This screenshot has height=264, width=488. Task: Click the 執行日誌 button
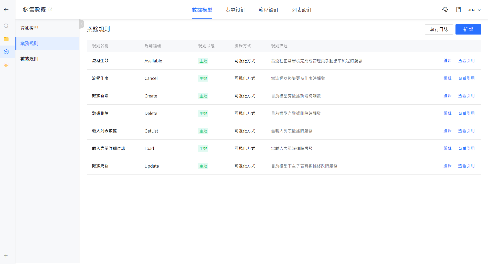coord(439,29)
